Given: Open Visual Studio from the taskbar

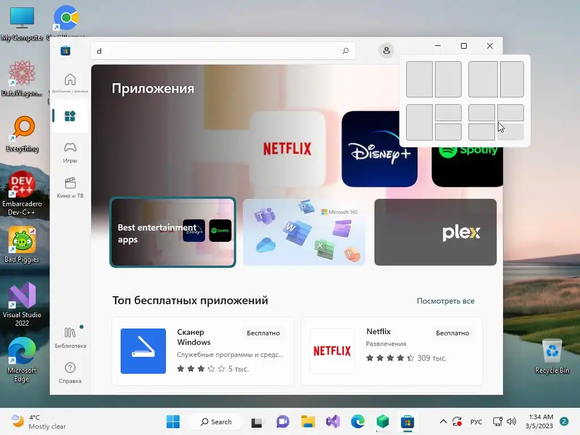Looking at the screenshot, I should (333, 421).
